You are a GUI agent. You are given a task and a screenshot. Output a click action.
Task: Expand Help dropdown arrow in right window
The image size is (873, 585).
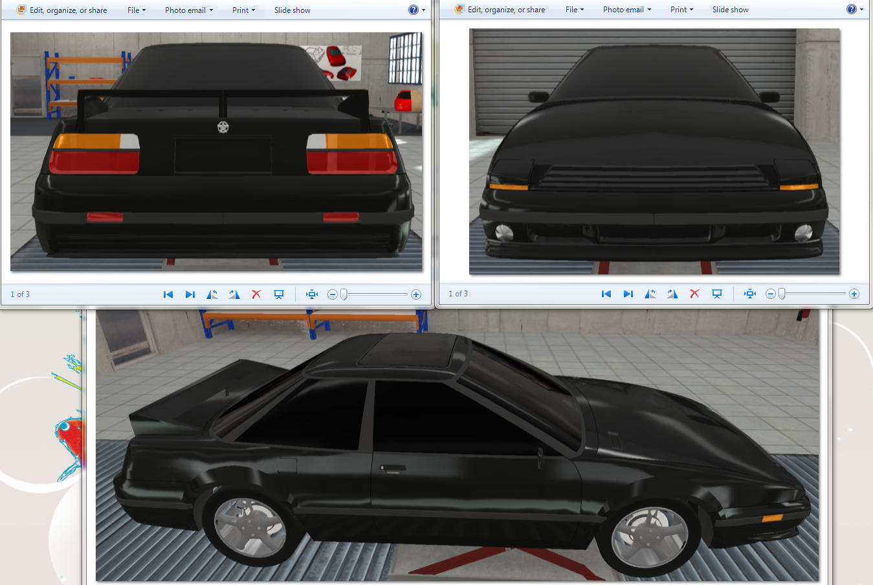862,10
